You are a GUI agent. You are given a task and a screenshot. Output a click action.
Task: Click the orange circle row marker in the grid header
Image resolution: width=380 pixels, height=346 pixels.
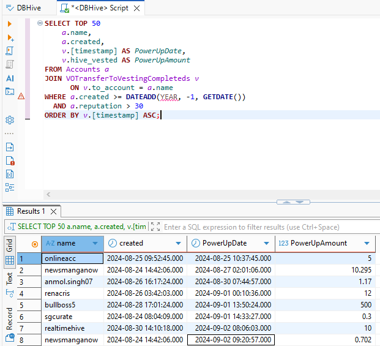pos(35,244)
